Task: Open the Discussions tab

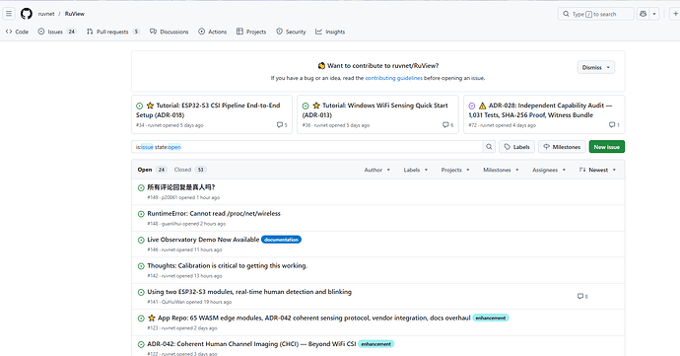Action: pyautogui.click(x=170, y=32)
